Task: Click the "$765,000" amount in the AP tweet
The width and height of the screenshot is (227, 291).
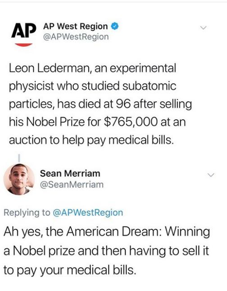Action: click(x=130, y=122)
